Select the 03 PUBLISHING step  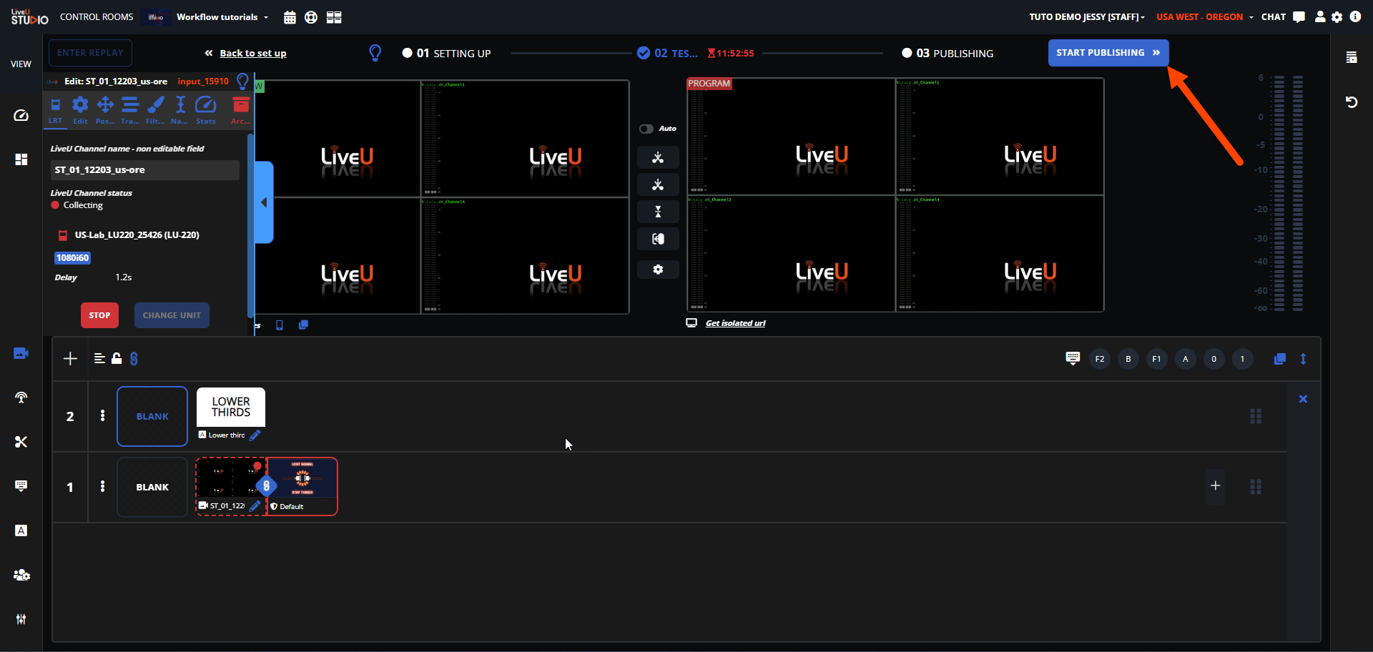click(948, 53)
